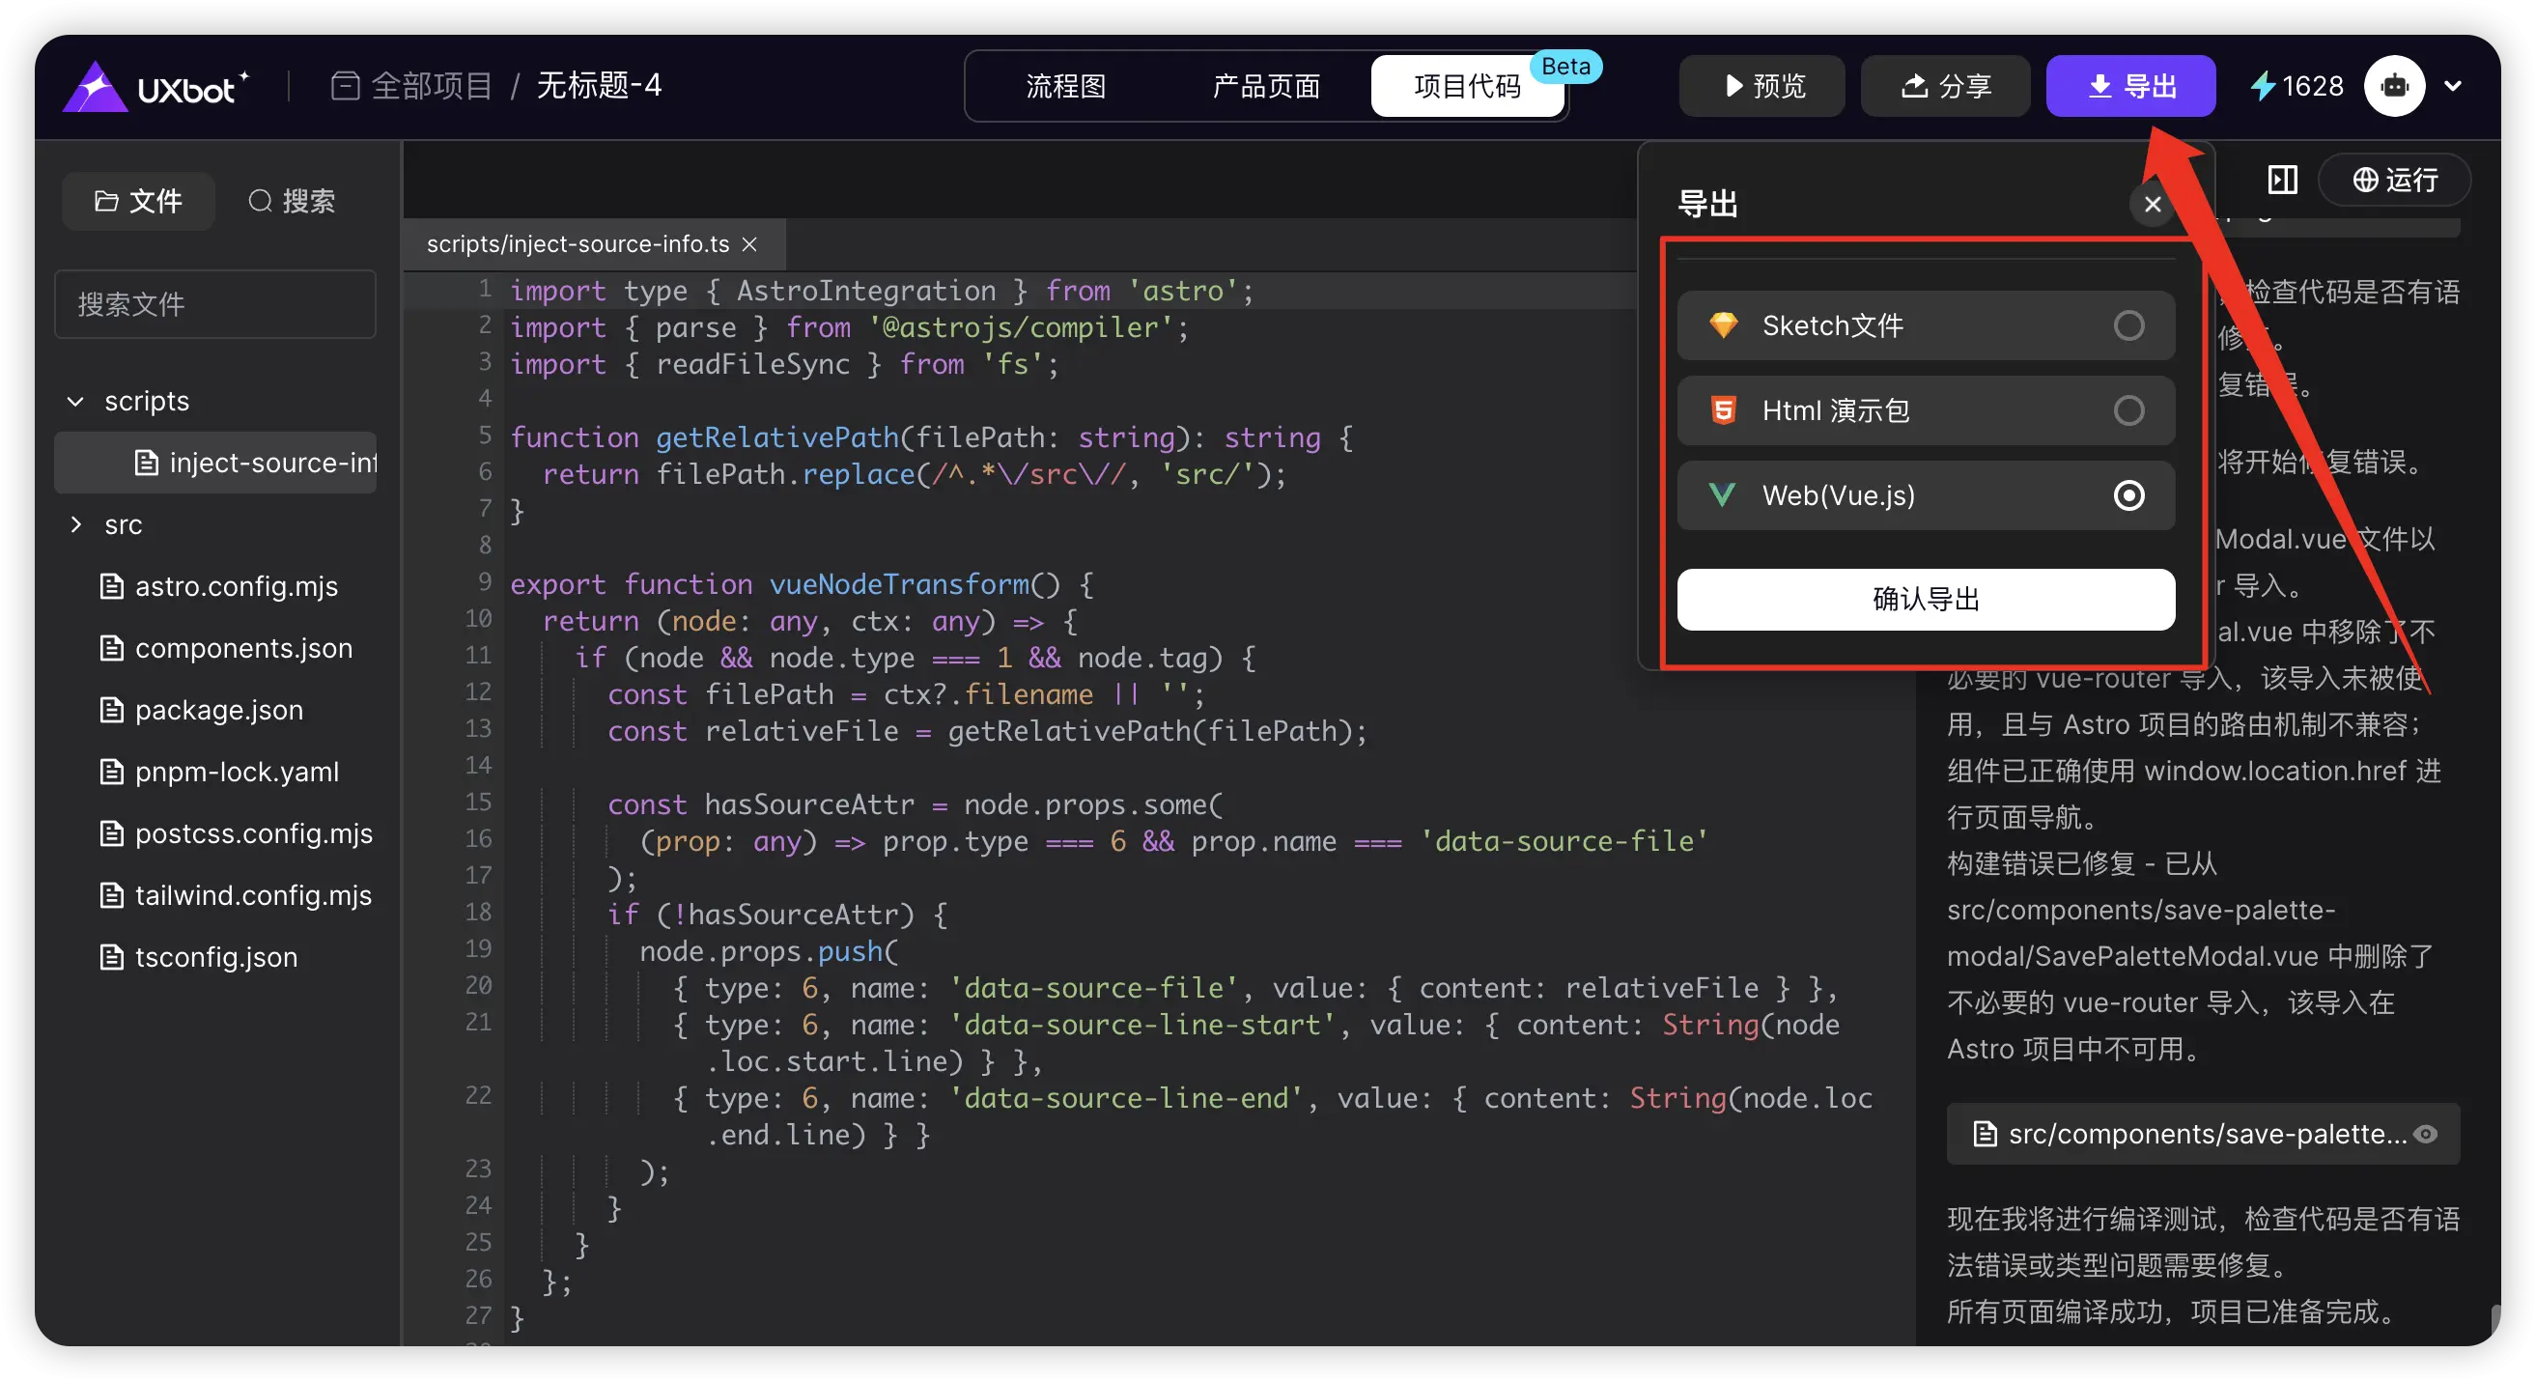Open the account dropdown arrow next to avatar

click(x=2453, y=87)
